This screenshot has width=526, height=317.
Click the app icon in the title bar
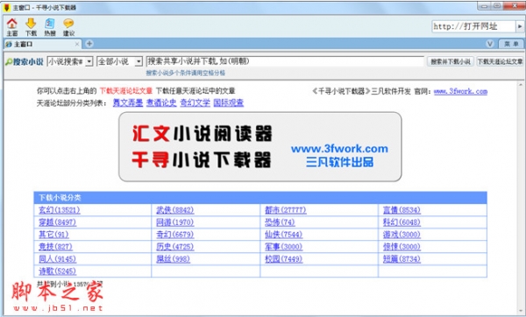point(6,7)
